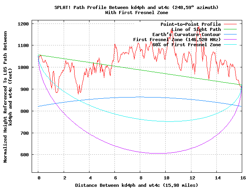
Task: Click the x-axis title 'Distance Between kd4ph and wt4c (15.98 miles)'
Action: click(136, 185)
